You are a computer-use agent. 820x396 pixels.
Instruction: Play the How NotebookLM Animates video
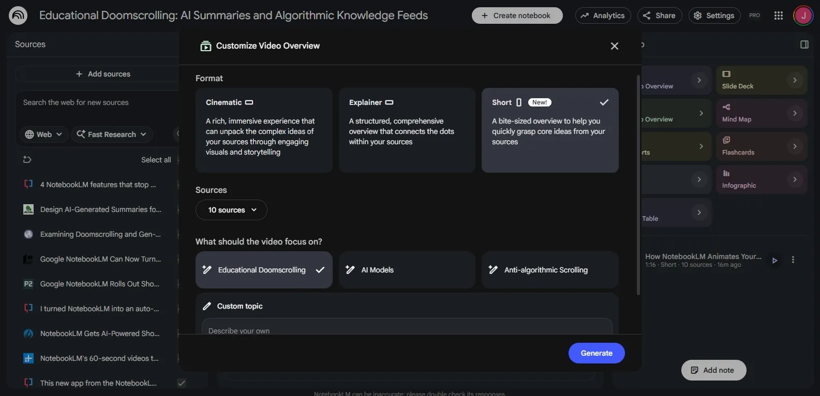tap(774, 261)
